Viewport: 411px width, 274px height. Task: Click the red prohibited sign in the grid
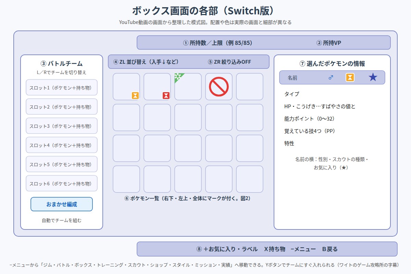219,87
